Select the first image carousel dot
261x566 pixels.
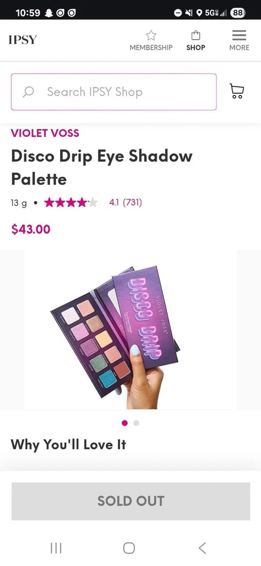click(125, 423)
